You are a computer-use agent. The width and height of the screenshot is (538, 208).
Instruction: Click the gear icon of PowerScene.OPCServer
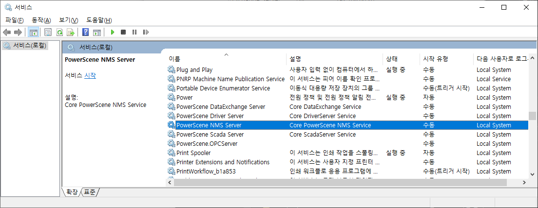[171, 144]
